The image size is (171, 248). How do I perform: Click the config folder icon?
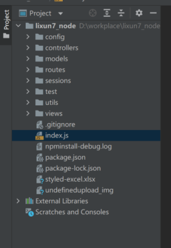pos(39,37)
